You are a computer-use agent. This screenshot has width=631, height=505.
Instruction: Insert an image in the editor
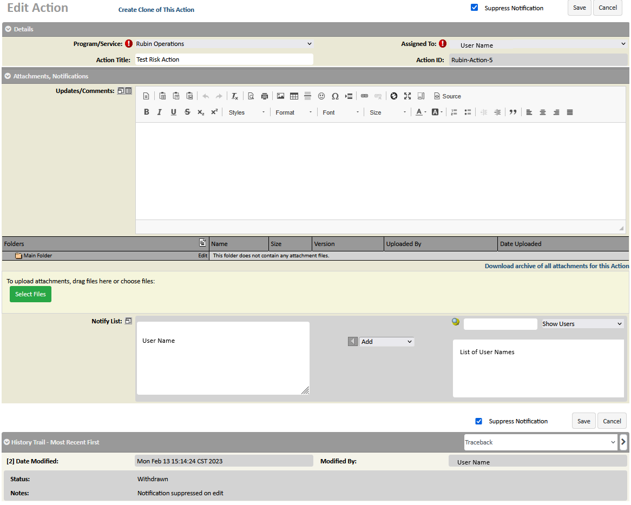coord(280,96)
